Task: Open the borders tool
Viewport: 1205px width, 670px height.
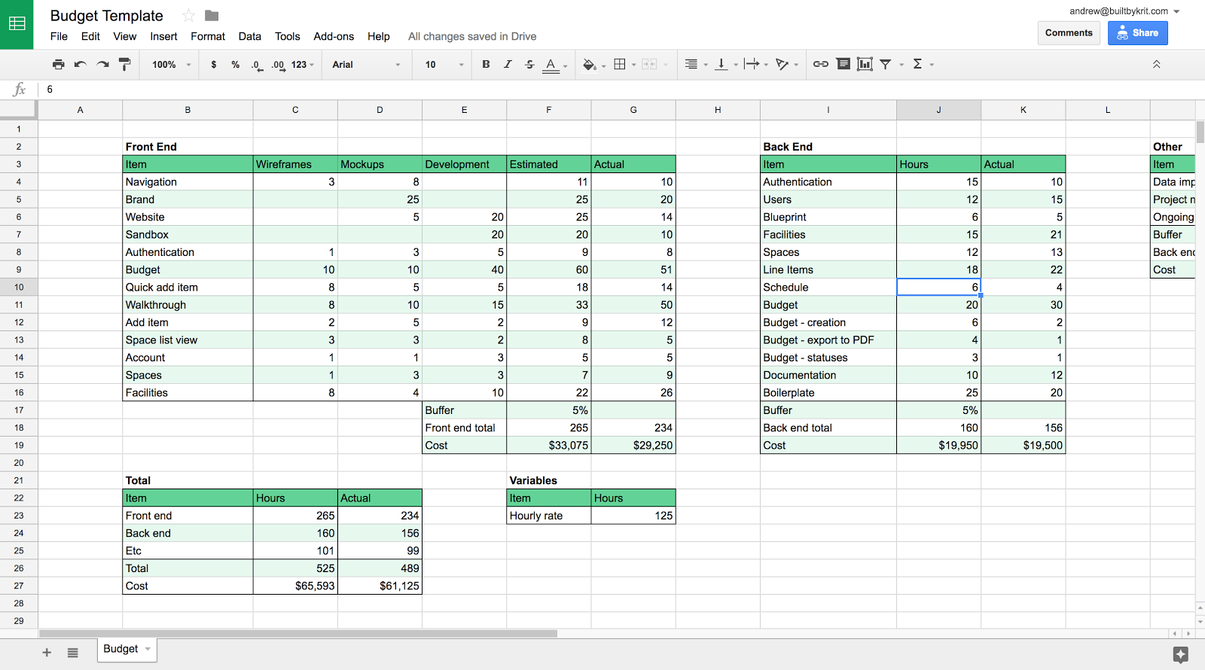Action: pos(620,65)
